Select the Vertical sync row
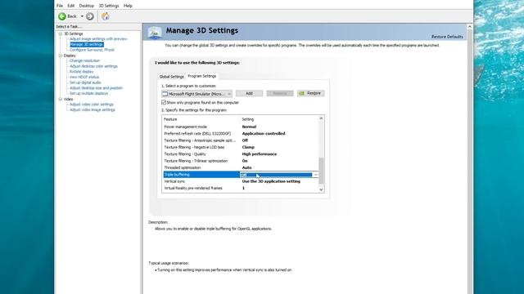Viewport: 524px width, 294px height. tap(241, 181)
